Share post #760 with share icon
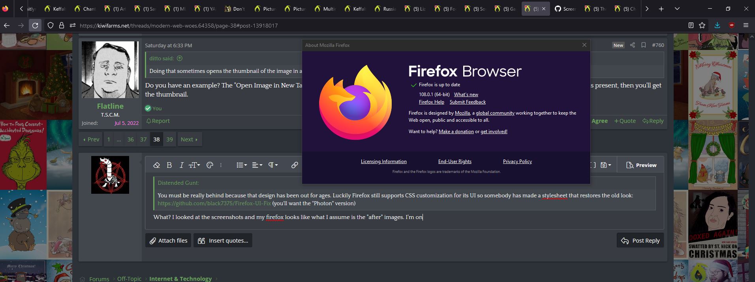The image size is (755, 282). [x=632, y=45]
